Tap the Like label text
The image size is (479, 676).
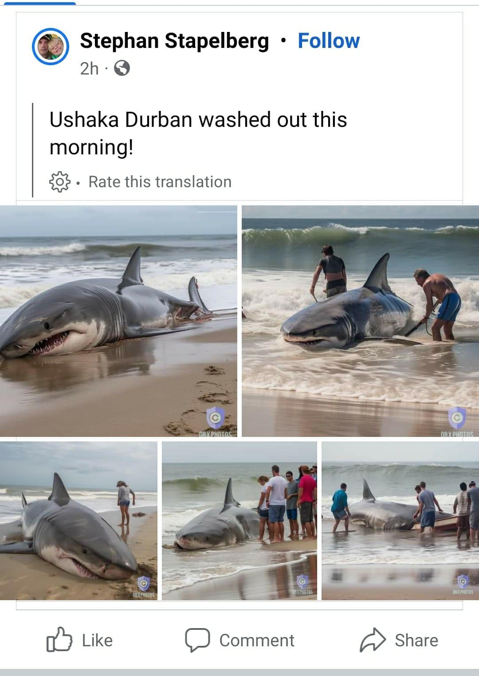(x=97, y=640)
